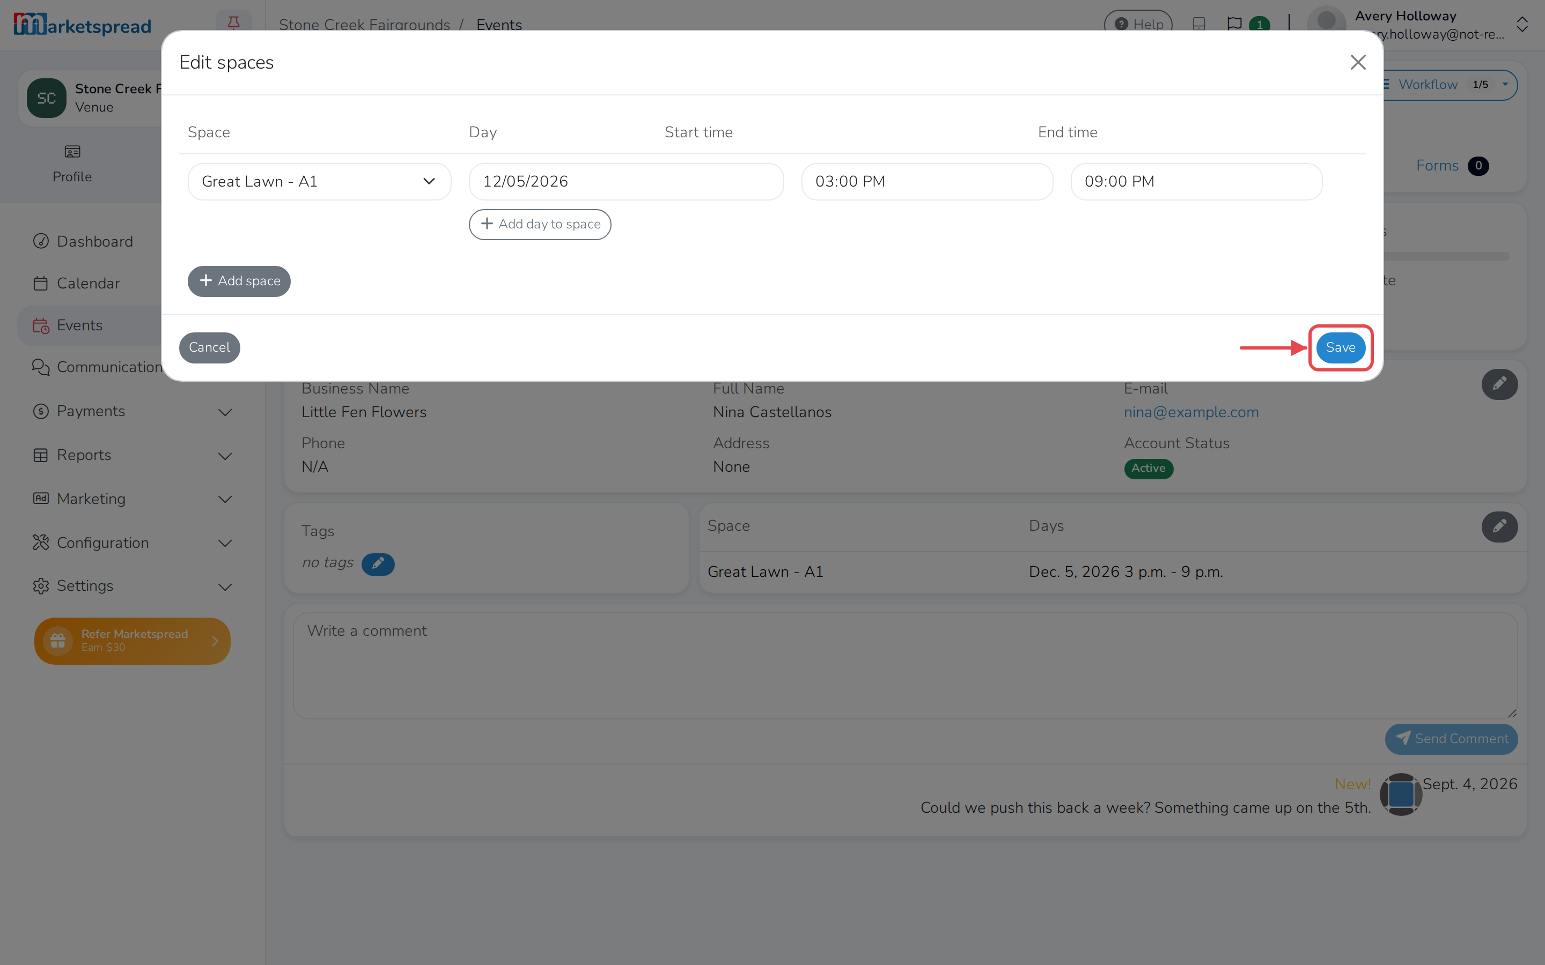This screenshot has height=965, width=1545.
Task: Click the Add space button
Action: (239, 281)
